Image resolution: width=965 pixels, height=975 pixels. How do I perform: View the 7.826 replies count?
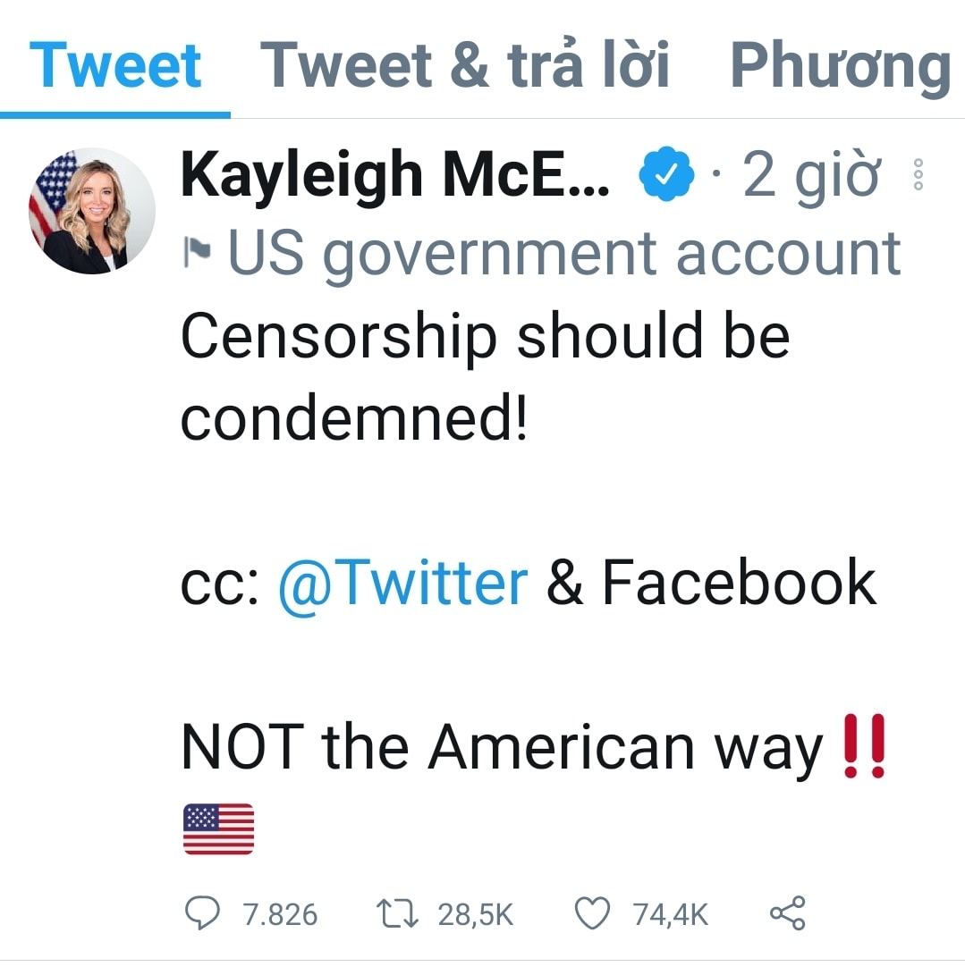point(280,915)
